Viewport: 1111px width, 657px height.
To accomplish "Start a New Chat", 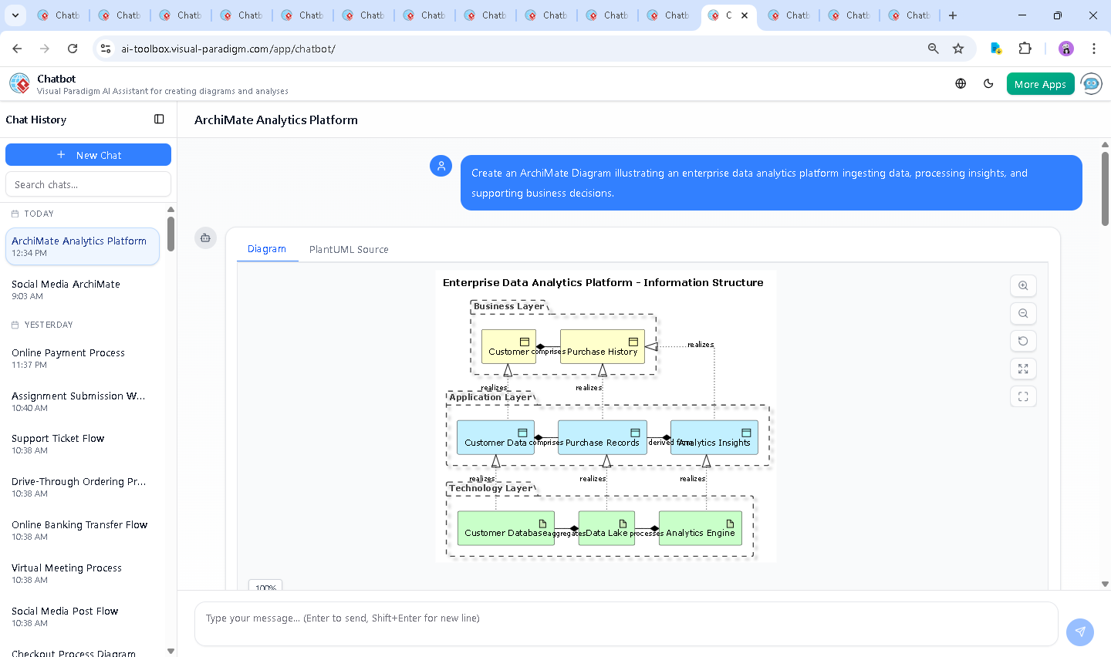I will (88, 154).
